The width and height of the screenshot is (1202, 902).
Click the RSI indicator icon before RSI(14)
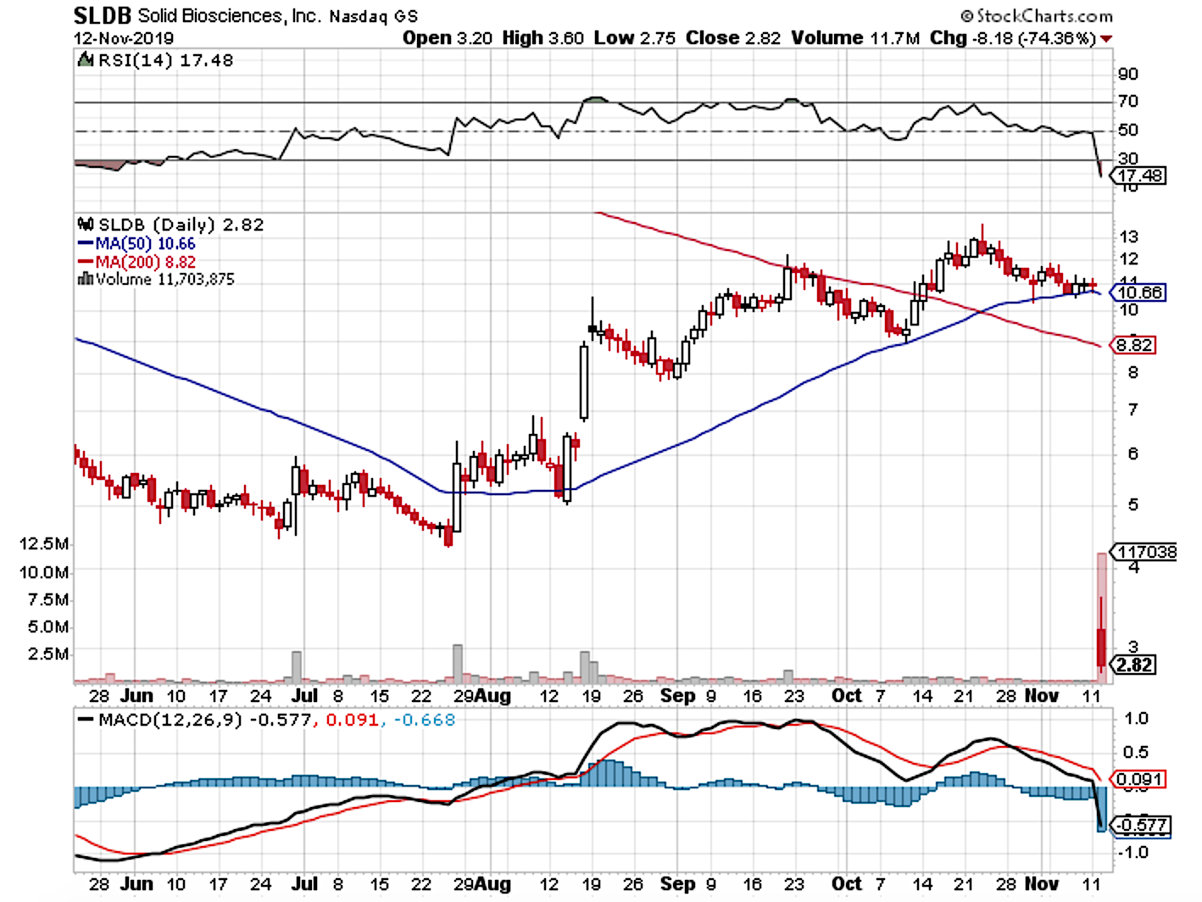85,60
